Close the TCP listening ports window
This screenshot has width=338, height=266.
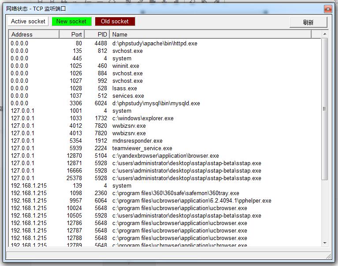(328, 9)
